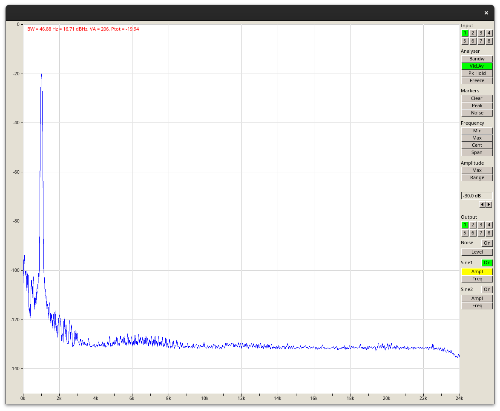Select Input channel 6
500x411 pixels.
473,41
